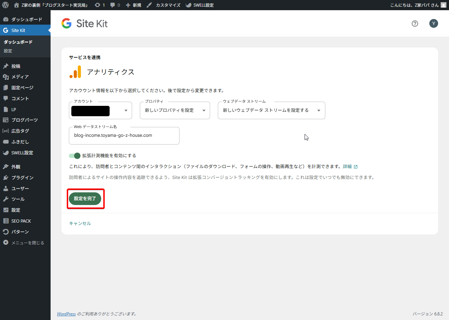Open the プロパティ dropdown
This screenshot has height=320, width=449.
(x=175, y=110)
